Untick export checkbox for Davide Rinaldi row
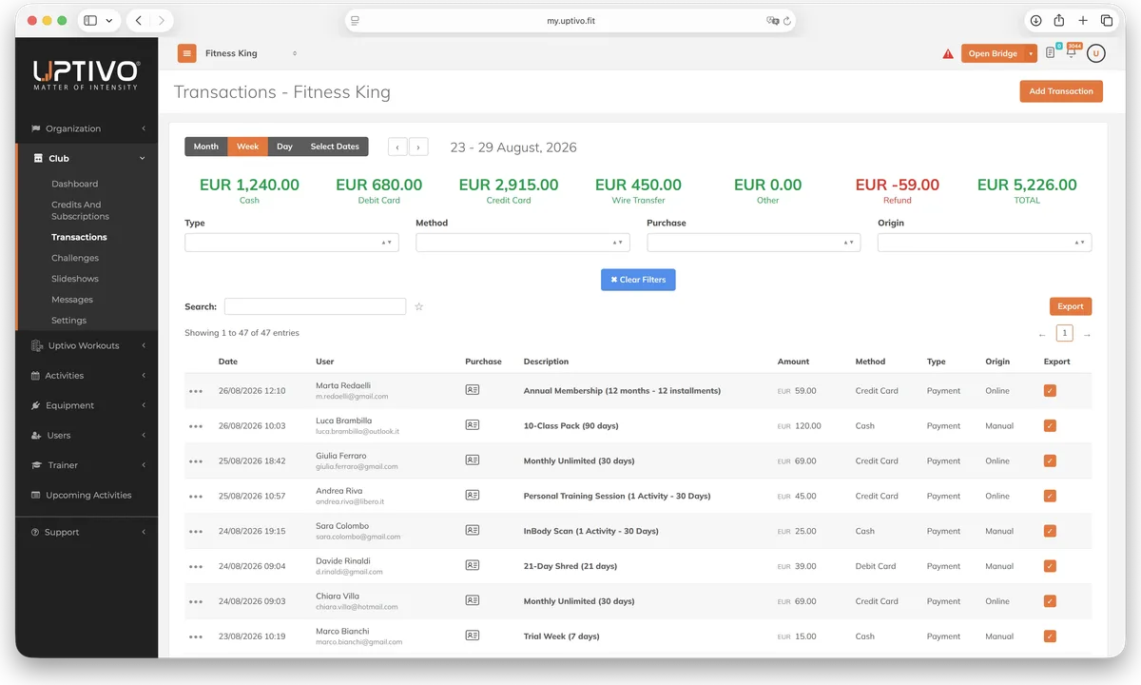 (x=1050, y=567)
